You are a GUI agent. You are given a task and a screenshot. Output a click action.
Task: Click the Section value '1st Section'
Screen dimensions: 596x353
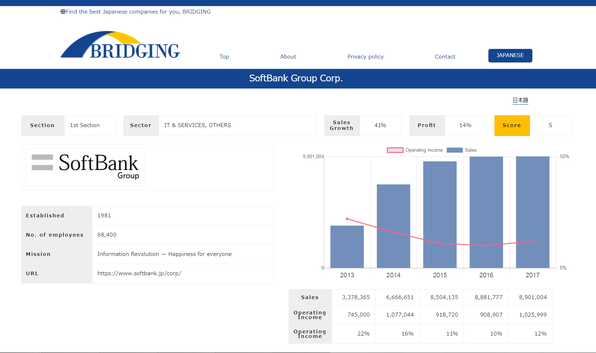(x=85, y=125)
